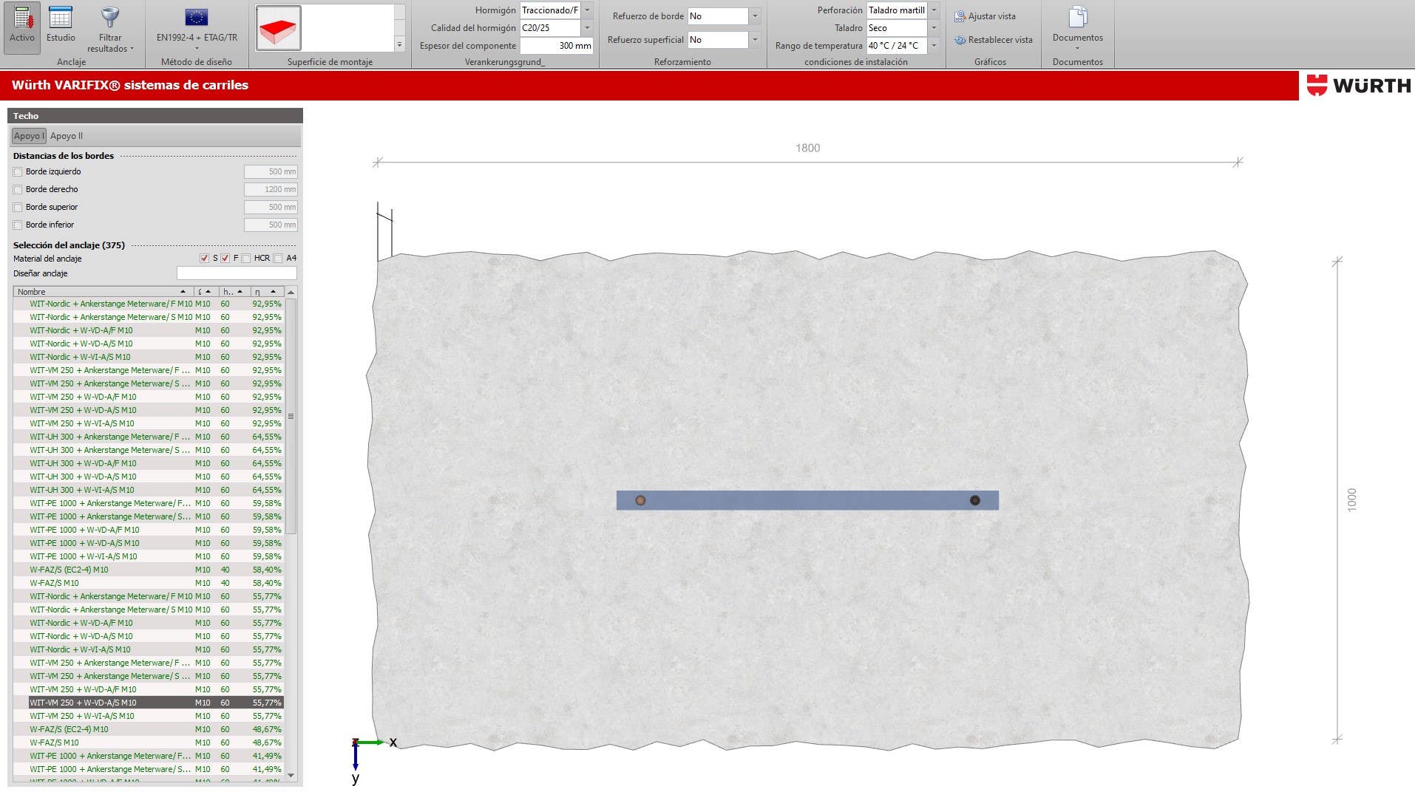Click the left anchor point on the rail

[640, 501]
